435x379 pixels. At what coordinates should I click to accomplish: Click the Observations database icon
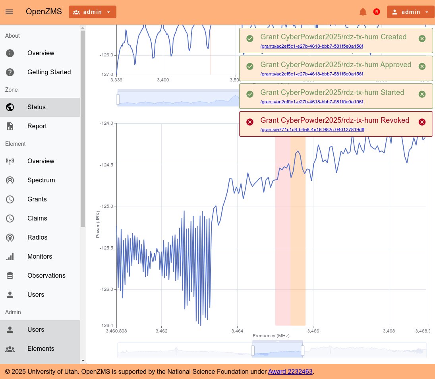click(10, 276)
